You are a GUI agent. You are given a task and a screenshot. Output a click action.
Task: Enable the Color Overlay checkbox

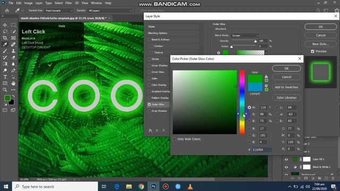[149, 85]
